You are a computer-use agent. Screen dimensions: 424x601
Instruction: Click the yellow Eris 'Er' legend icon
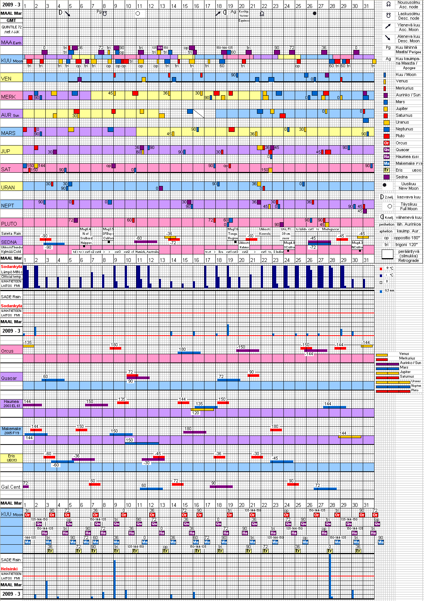pos(386,170)
